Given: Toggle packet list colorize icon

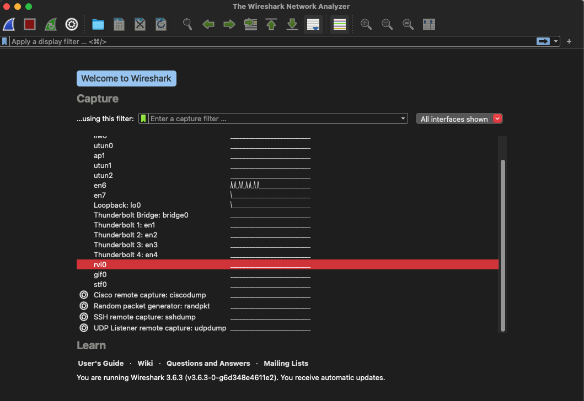Looking at the screenshot, I should (340, 25).
